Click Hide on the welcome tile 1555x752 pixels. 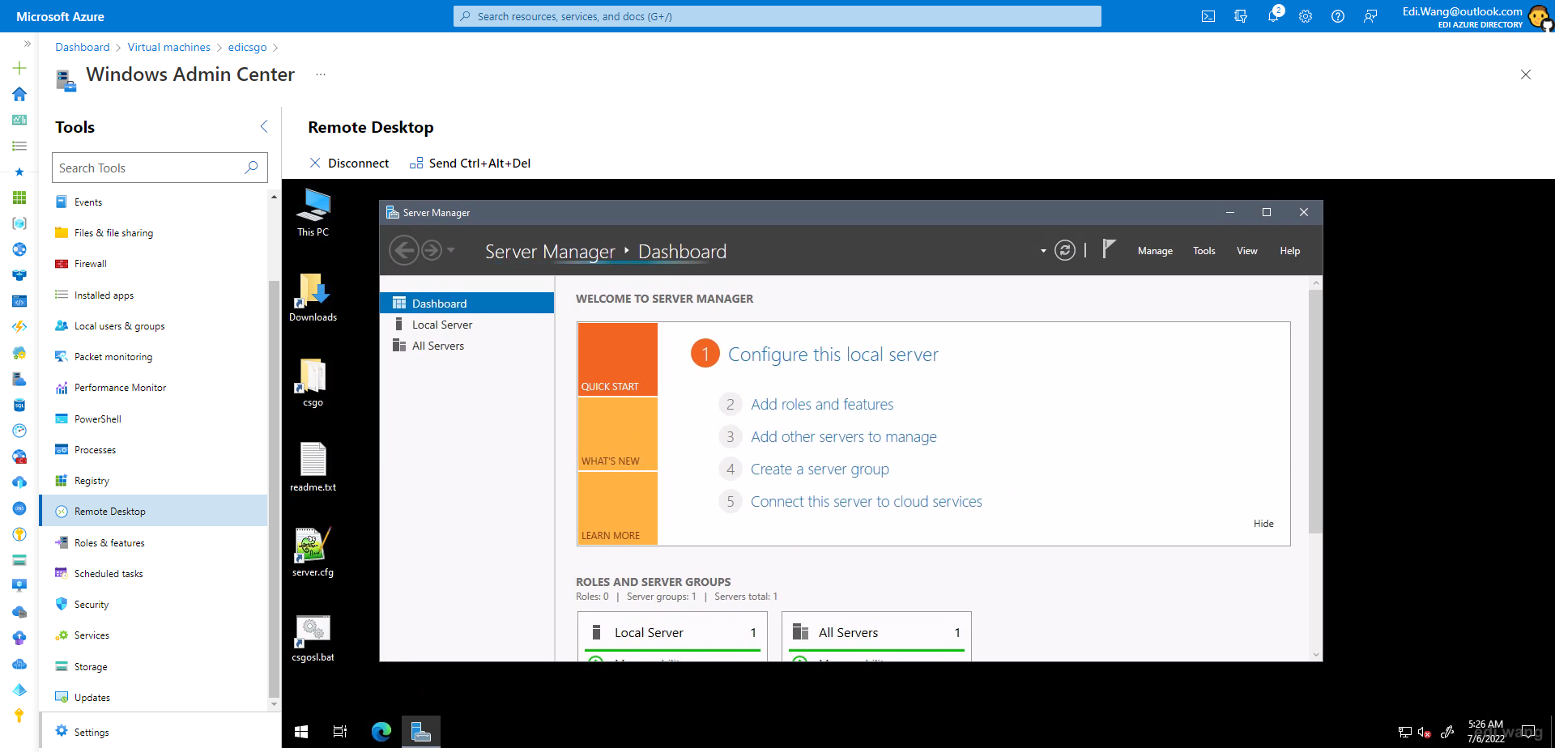point(1263,524)
